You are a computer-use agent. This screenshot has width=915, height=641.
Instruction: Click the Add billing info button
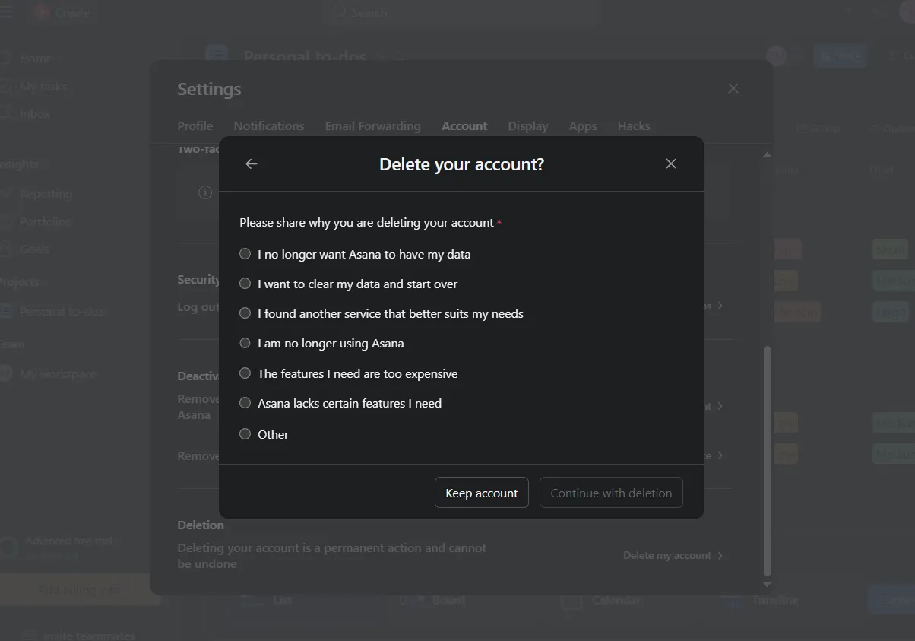(79, 589)
